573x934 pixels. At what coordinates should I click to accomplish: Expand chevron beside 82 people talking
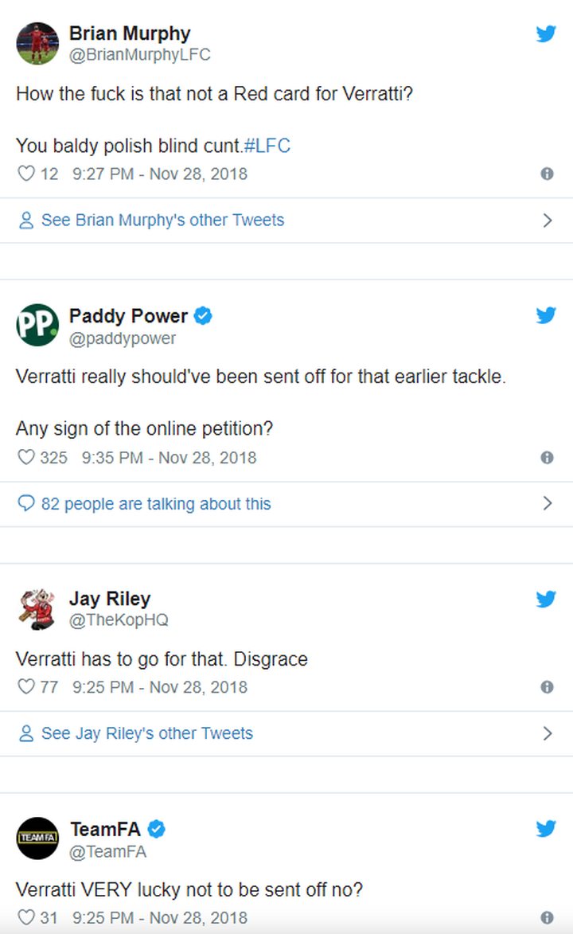(x=548, y=503)
